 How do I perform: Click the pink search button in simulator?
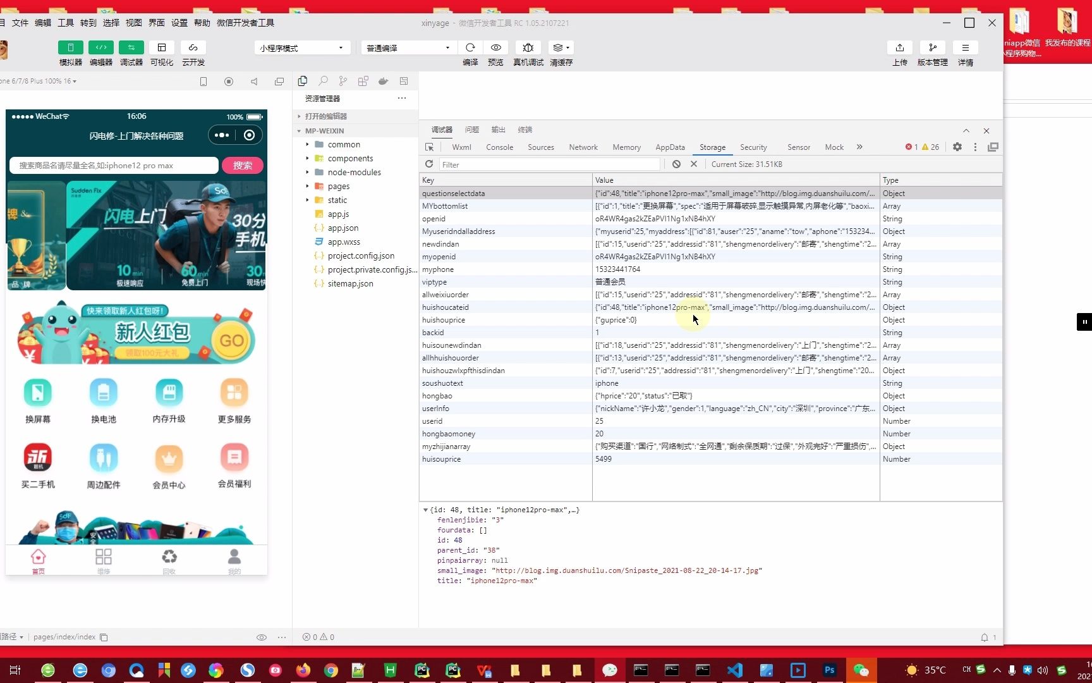pos(243,165)
